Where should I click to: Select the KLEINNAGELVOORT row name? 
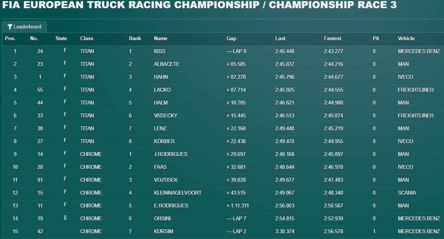pos(178,193)
